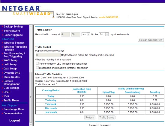This screenshot has width=165, height=126.
Task: Click the Counting Period column header
Action: point(51,90)
